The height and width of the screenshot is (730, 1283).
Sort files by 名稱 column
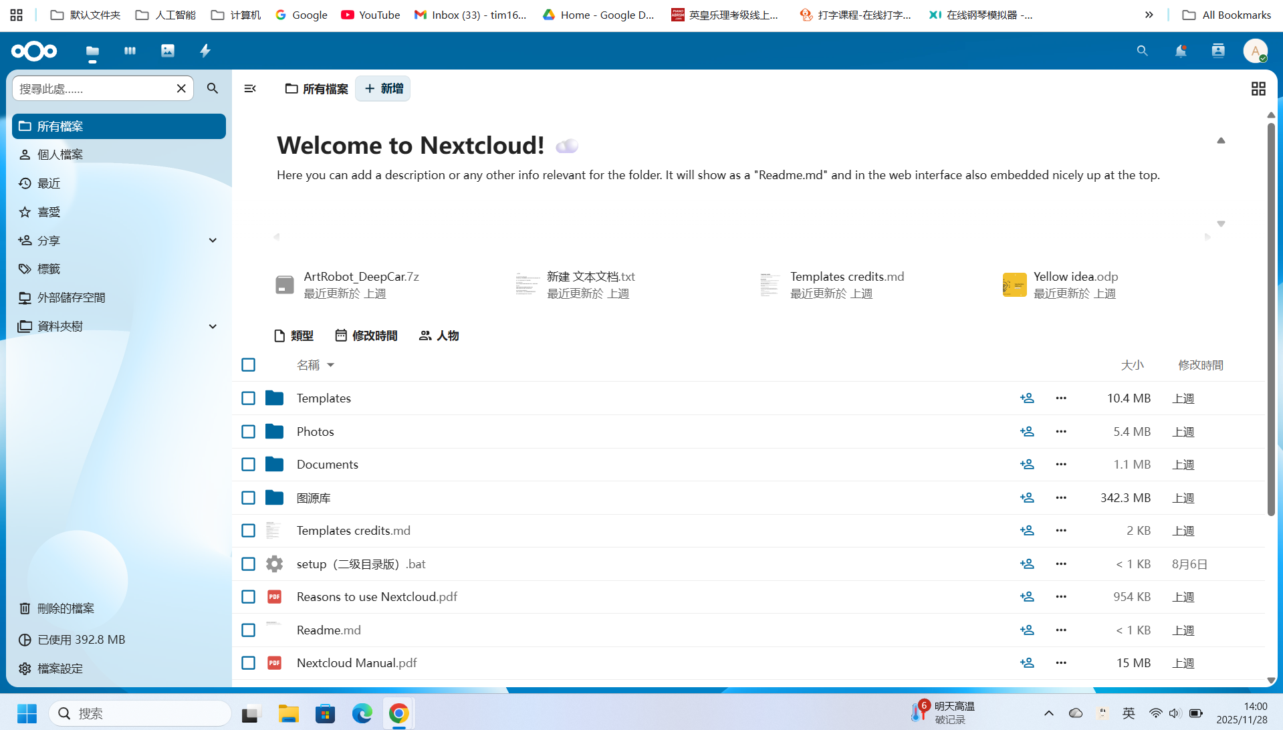315,365
